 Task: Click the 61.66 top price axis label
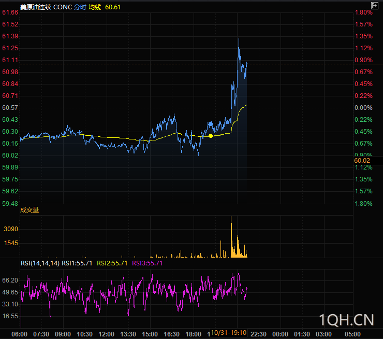pyautogui.click(x=10, y=12)
